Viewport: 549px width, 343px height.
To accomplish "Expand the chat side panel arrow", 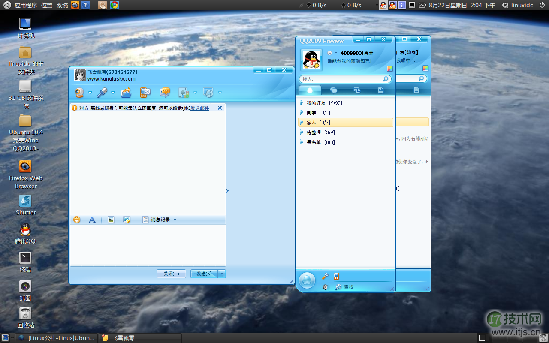I will pyautogui.click(x=227, y=191).
